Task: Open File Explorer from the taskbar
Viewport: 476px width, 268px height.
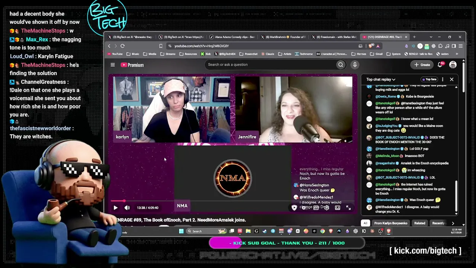Action: click(x=248, y=231)
